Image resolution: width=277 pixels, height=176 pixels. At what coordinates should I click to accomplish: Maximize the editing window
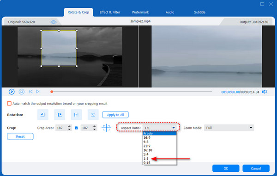click(x=262, y=4)
